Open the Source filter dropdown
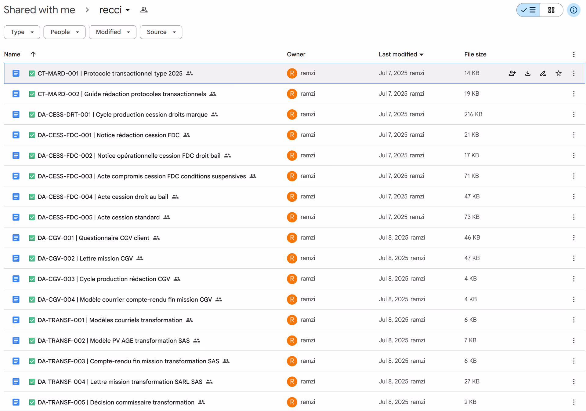 point(161,32)
